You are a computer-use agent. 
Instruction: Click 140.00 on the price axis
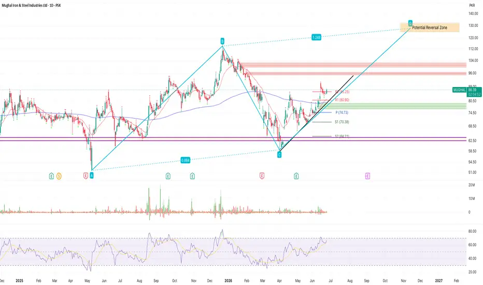tap(473, 13)
